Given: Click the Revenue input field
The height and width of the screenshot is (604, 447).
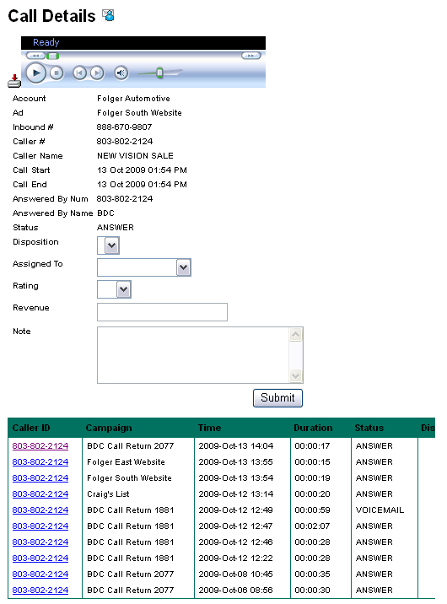Looking at the screenshot, I should pos(162,312).
